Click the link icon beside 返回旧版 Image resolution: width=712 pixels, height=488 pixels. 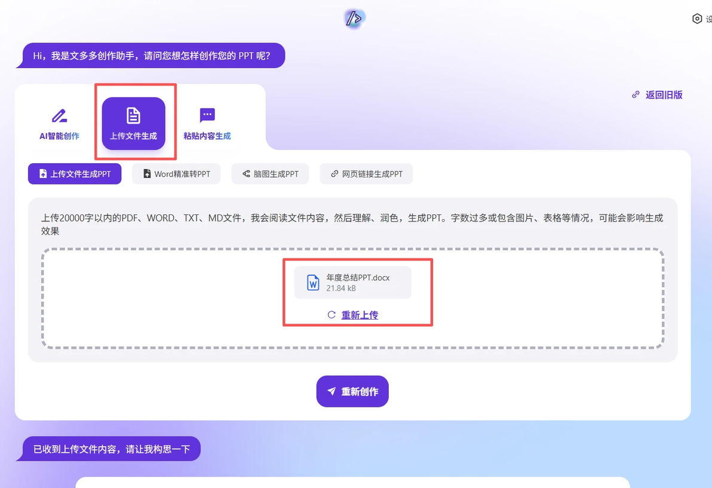pyautogui.click(x=636, y=94)
